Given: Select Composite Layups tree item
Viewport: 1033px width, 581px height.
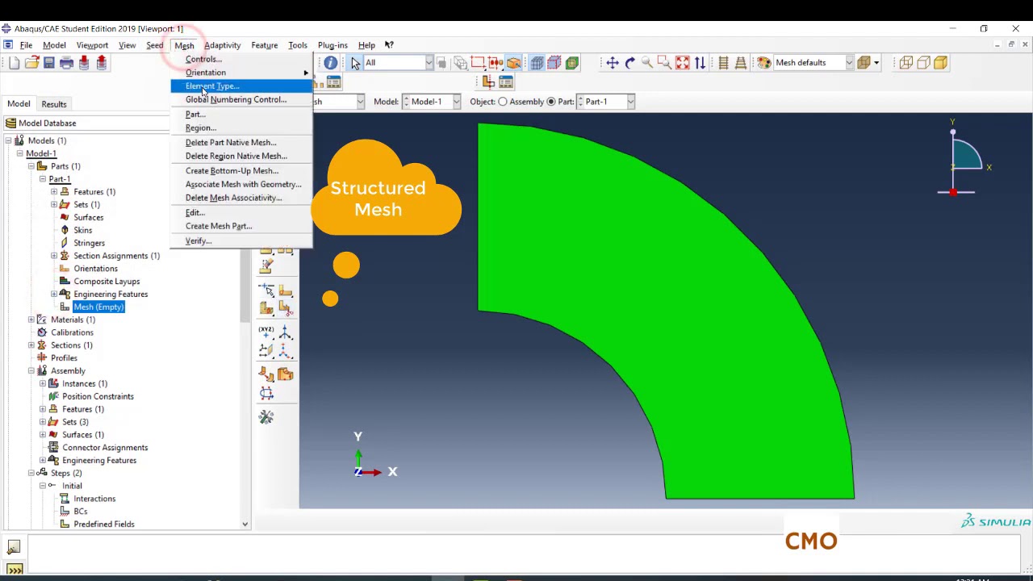Looking at the screenshot, I should [x=107, y=282].
